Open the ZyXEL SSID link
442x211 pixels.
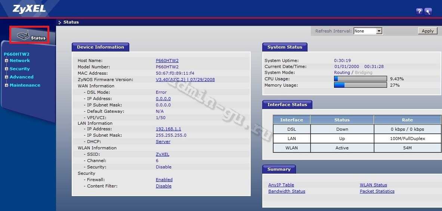point(163,154)
